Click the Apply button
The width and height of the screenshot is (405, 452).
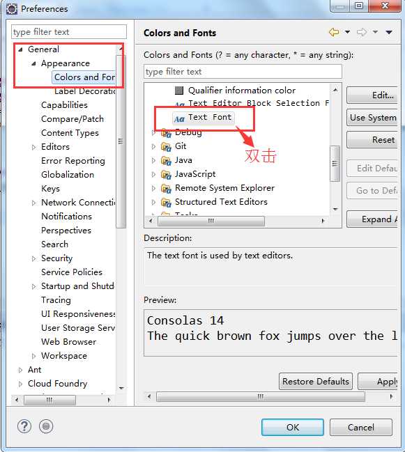pos(378,382)
